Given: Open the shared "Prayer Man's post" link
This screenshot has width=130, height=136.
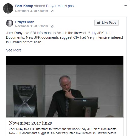Looking at the screenshot, I should 61,6.
